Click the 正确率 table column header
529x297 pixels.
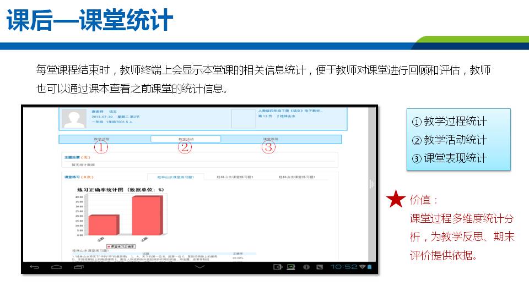237,254
